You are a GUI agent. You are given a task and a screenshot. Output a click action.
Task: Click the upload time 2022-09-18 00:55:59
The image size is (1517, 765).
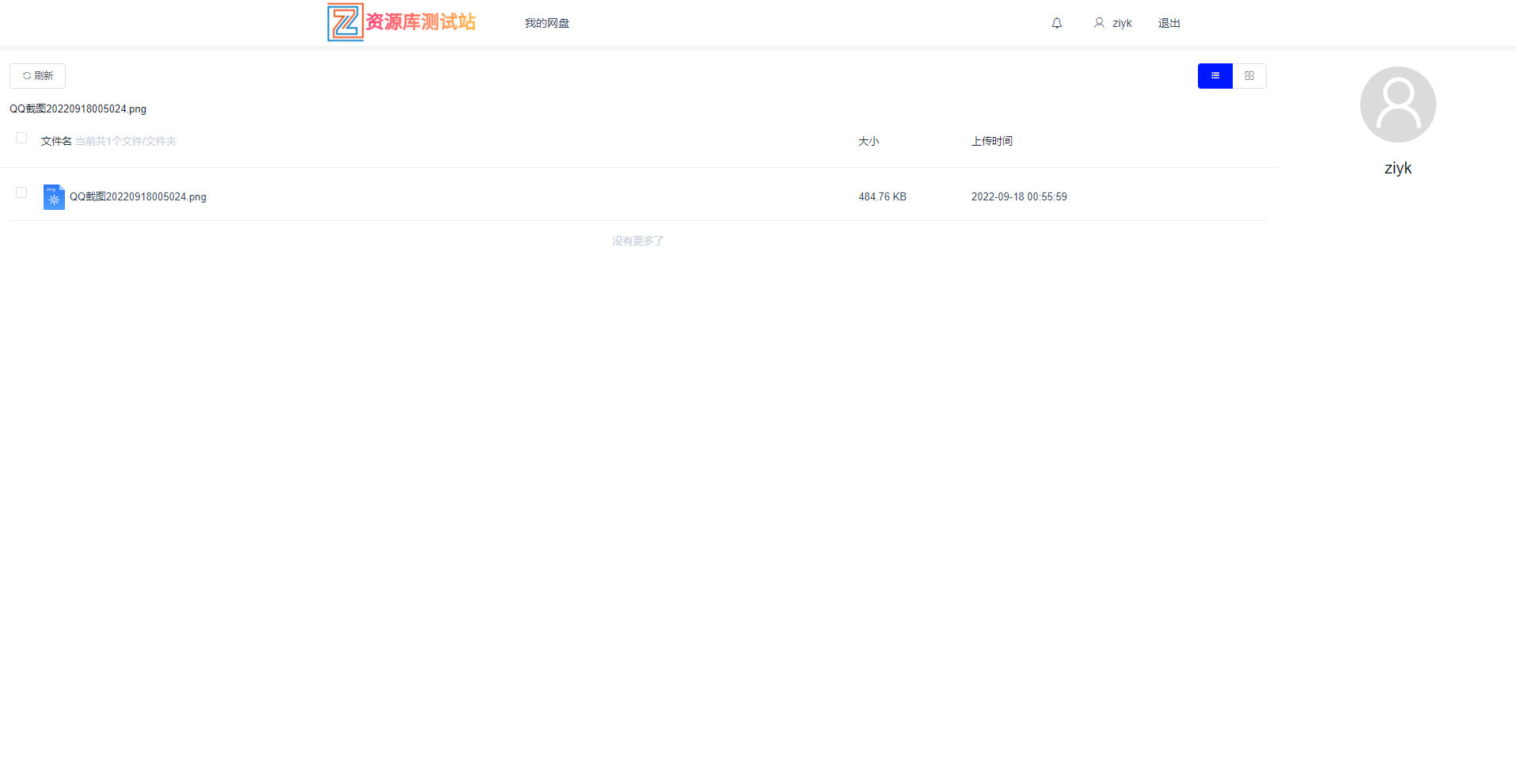click(1019, 196)
